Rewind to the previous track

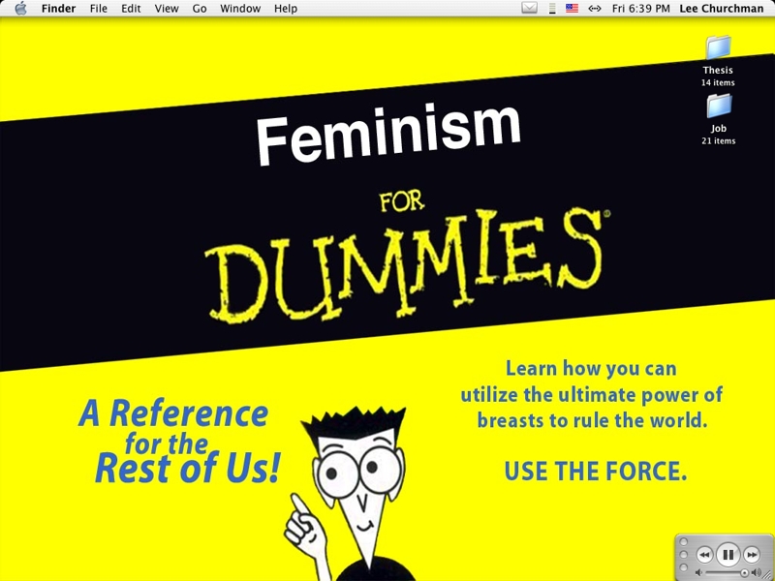(704, 554)
